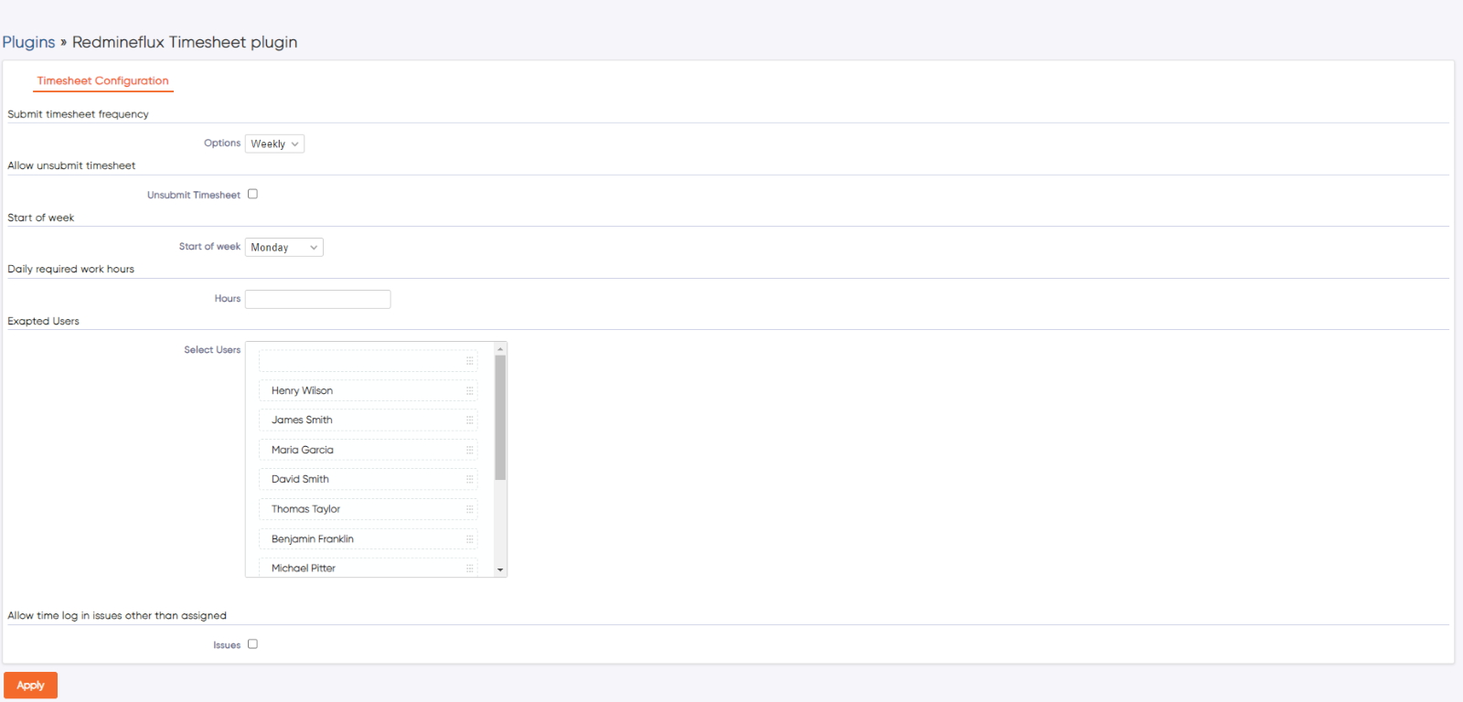Viewport: 1463px width, 702px height.
Task: Expand the Start of week selector
Action: (283, 247)
